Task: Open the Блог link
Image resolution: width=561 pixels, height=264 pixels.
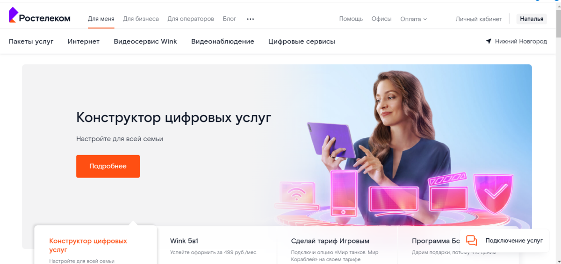Action: click(230, 19)
